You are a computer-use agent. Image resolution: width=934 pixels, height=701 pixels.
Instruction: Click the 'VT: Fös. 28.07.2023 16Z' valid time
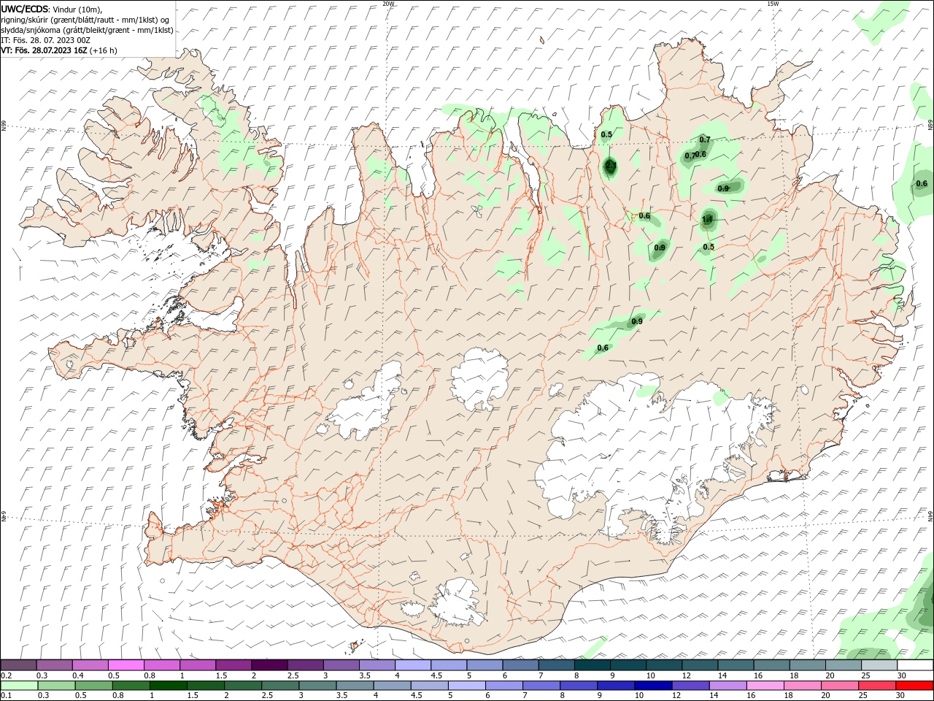click(x=44, y=50)
